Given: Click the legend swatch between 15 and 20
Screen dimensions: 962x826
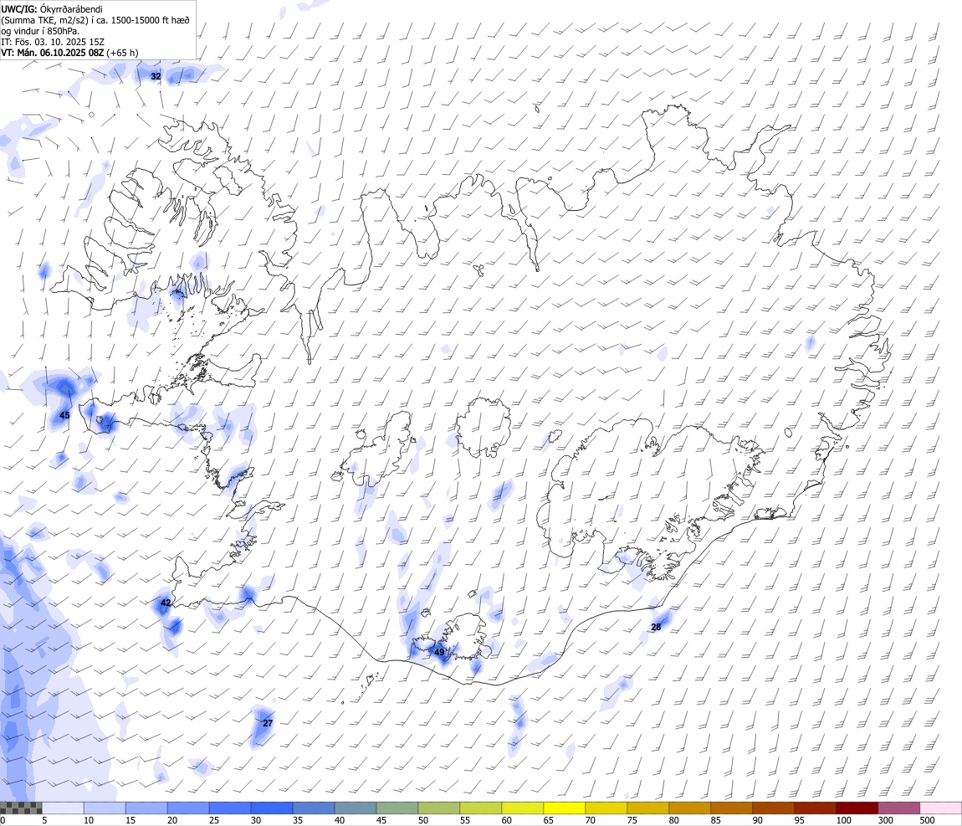Looking at the screenshot, I should pyautogui.click(x=146, y=808).
